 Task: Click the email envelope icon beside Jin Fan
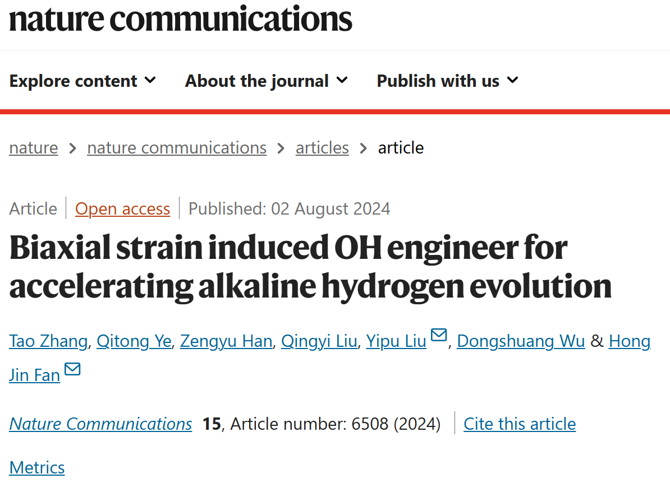[72, 369]
